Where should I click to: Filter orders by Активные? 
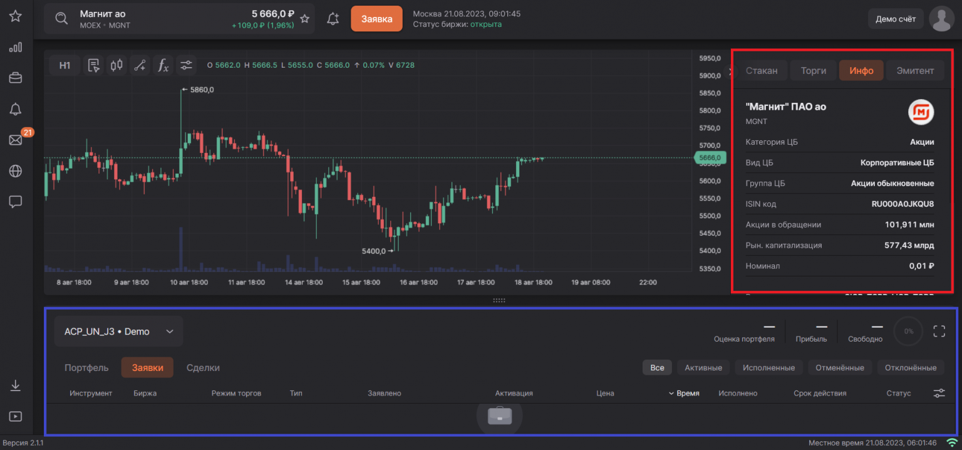[x=703, y=368]
